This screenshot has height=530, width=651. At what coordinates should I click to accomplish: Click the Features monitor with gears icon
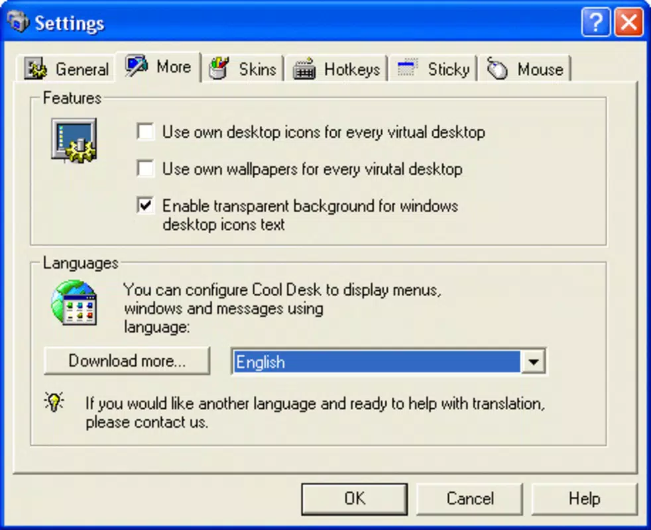(74, 140)
